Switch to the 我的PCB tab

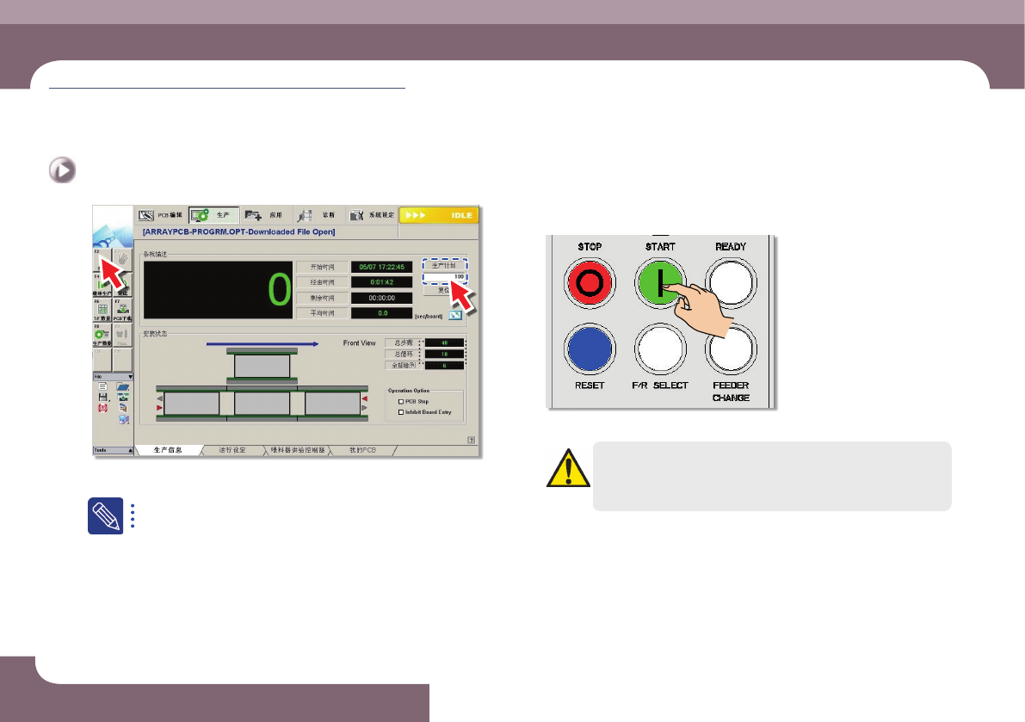tap(363, 450)
